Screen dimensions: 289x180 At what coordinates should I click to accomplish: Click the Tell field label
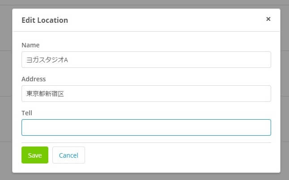point(27,113)
